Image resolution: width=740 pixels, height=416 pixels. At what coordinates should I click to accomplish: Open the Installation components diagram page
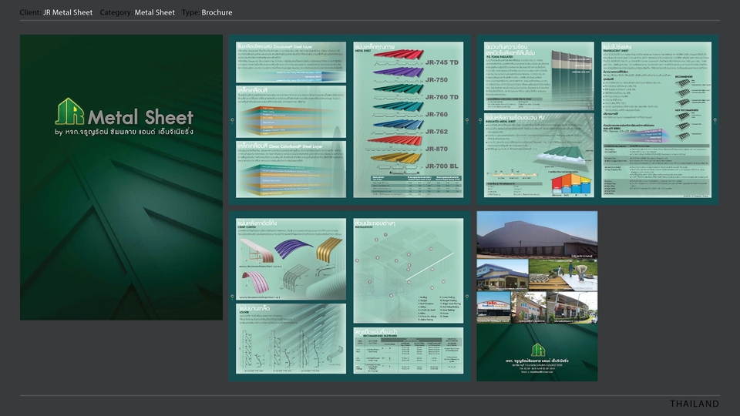point(409,270)
